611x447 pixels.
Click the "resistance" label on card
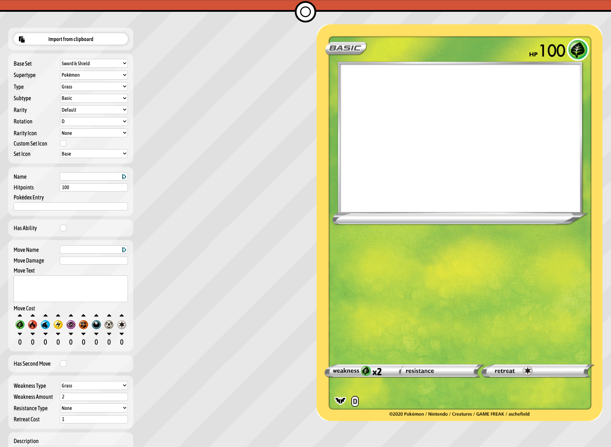point(420,371)
